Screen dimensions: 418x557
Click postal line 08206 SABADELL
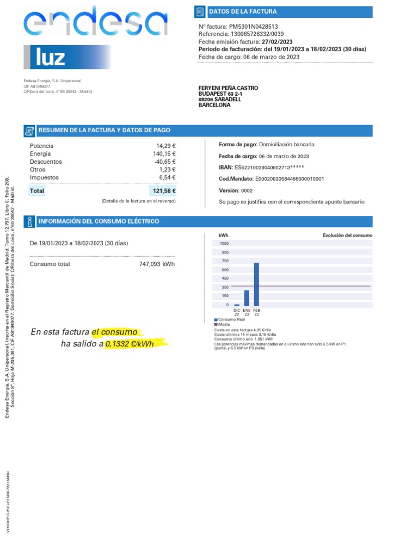coord(220,100)
